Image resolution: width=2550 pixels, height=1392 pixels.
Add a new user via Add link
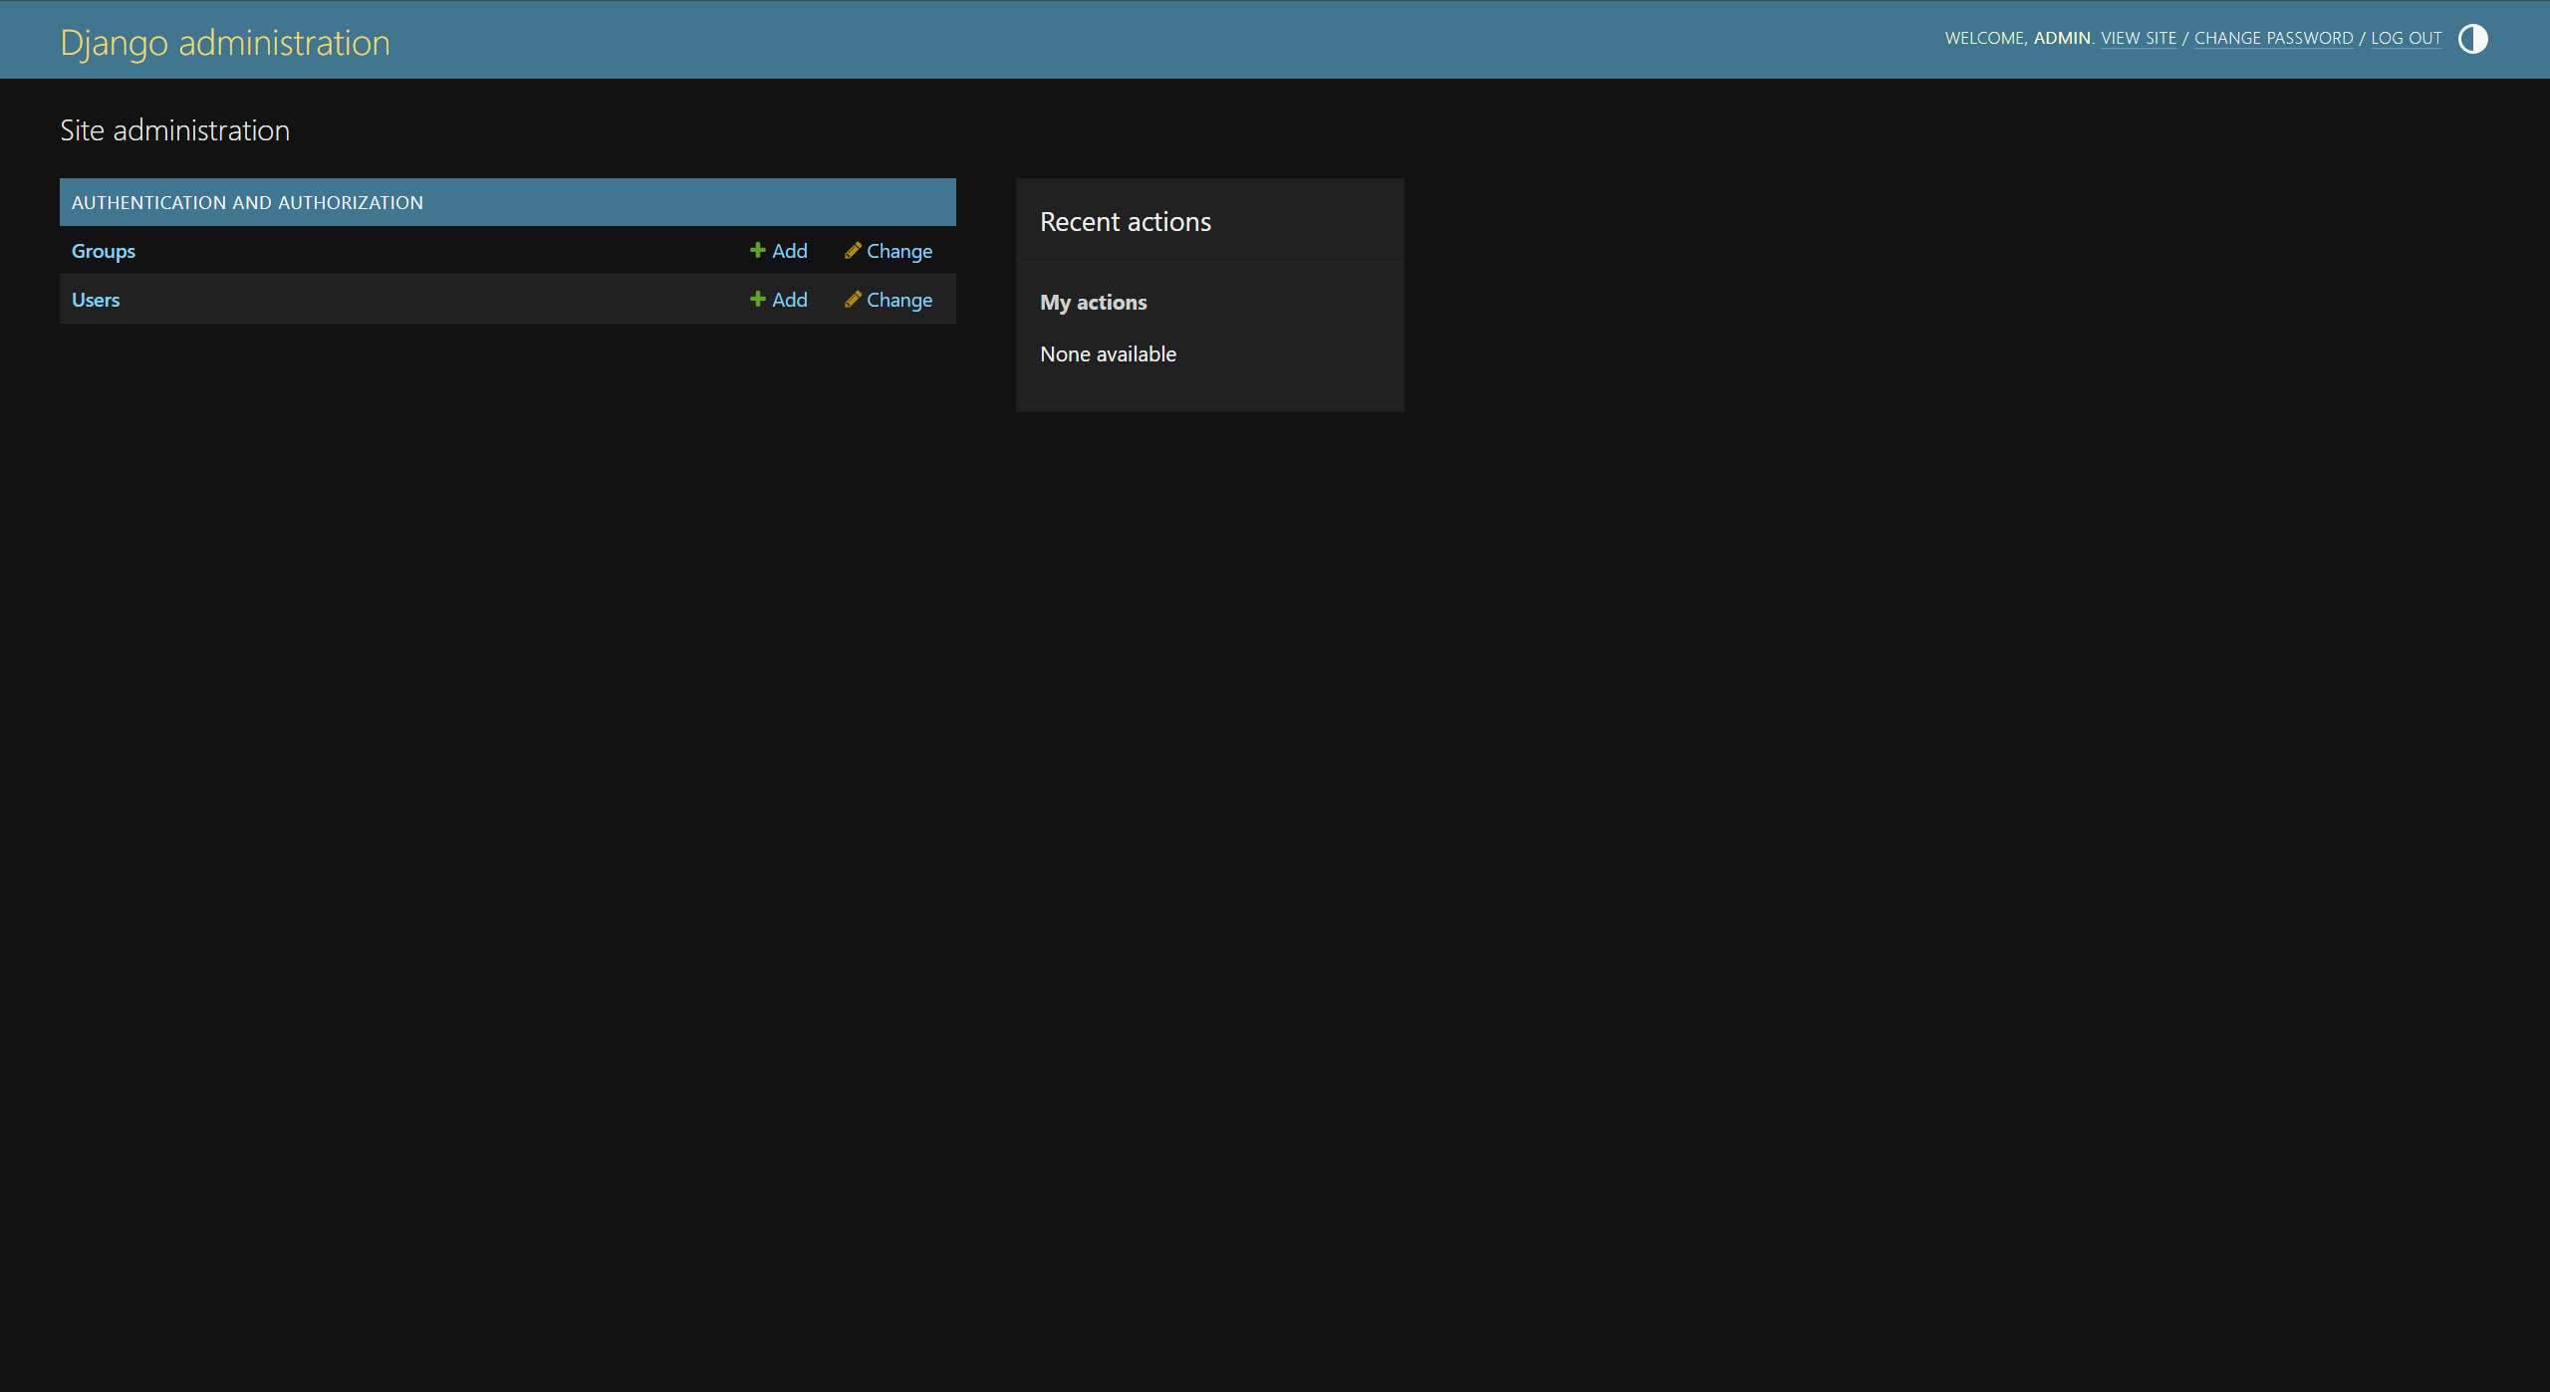[x=779, y=300]
